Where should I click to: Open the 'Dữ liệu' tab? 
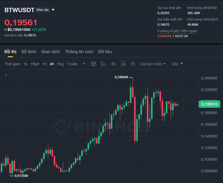pos(105,52)
